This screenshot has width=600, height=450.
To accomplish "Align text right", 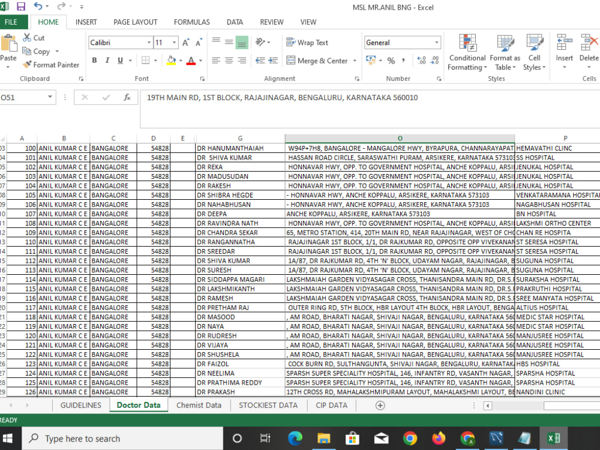I will tap(242, 60).
